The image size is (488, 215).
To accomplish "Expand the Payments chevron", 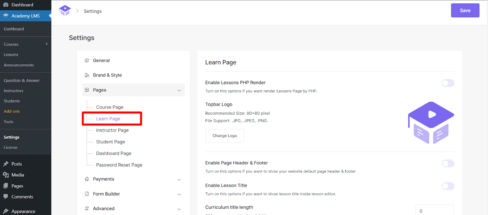I will coord(179,180).
